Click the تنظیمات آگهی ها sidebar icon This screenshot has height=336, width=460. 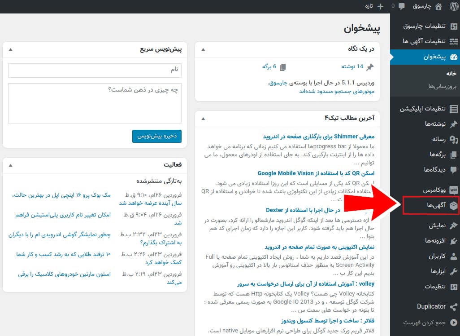pyautogui.click(x=454, y=41)
